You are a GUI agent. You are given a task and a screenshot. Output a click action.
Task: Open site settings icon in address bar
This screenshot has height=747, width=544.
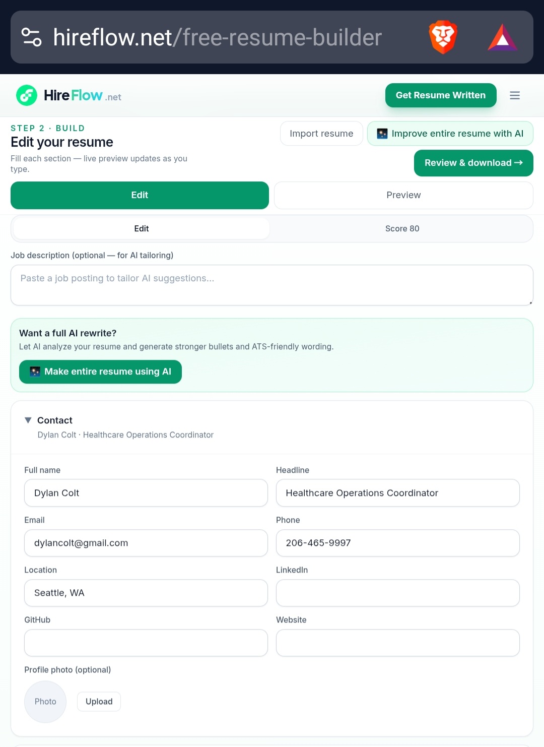tap(31, 37)
